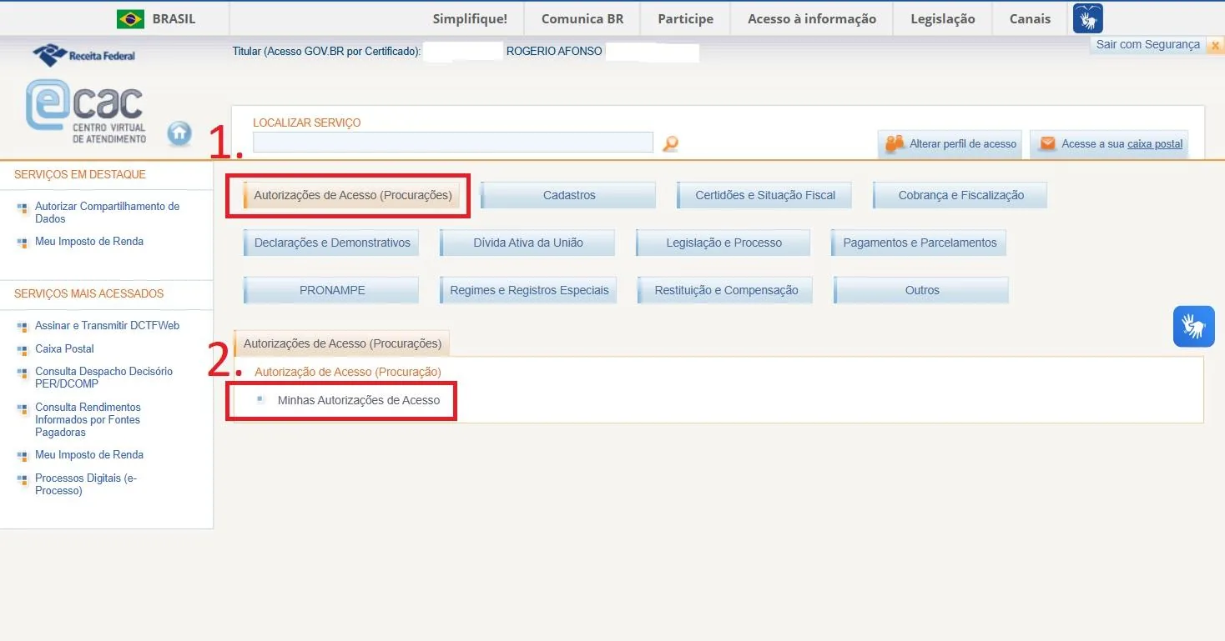The width and height of the screenshot is (1225, 641).
Task: Click the e-CAC home icon
Action: click(x=179, y=133)
